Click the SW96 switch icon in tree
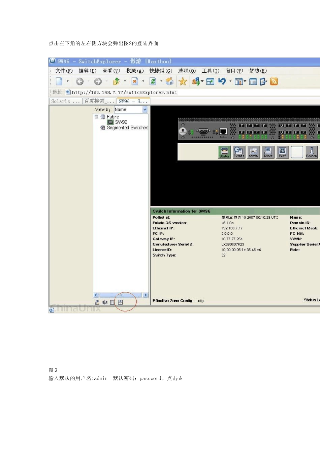This screenshot has height=452, width=320. [110, 122]
